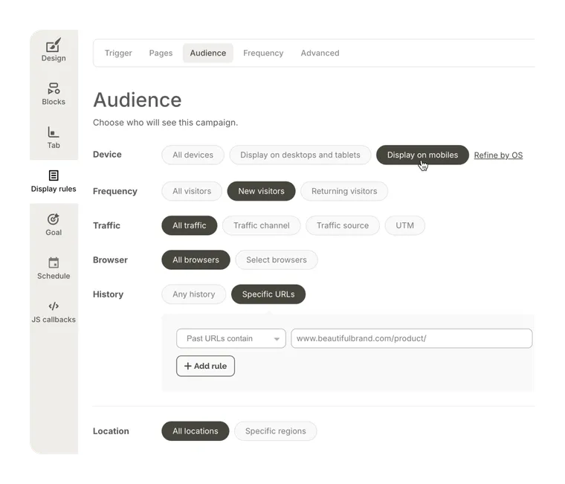
Task: Choose Select browsers option
Action: (277, 259)
